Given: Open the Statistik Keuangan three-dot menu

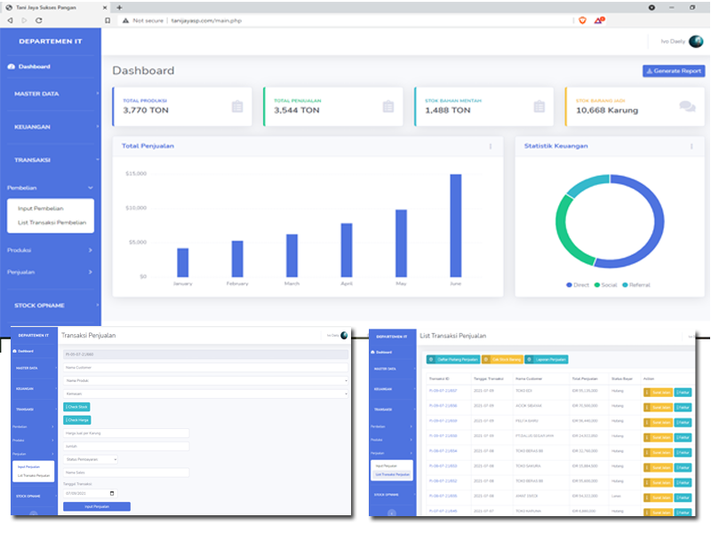Looking at the screenshot, I should click(691, 146).
